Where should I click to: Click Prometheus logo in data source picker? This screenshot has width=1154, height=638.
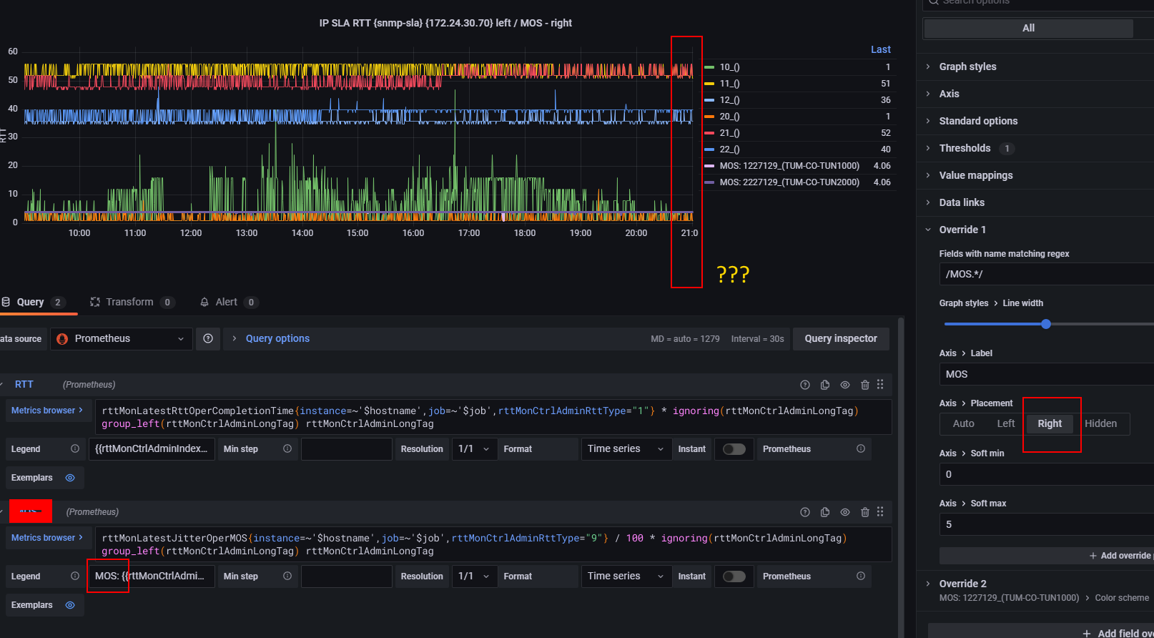[x=62, y=339]
